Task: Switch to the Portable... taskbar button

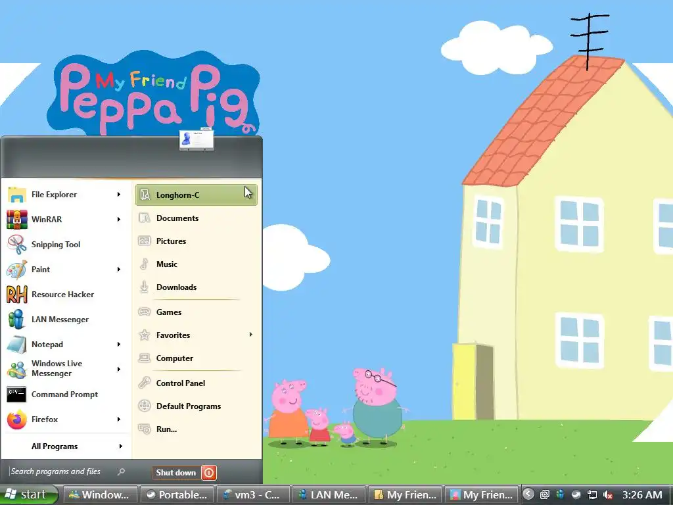Action: click(177, 495)
